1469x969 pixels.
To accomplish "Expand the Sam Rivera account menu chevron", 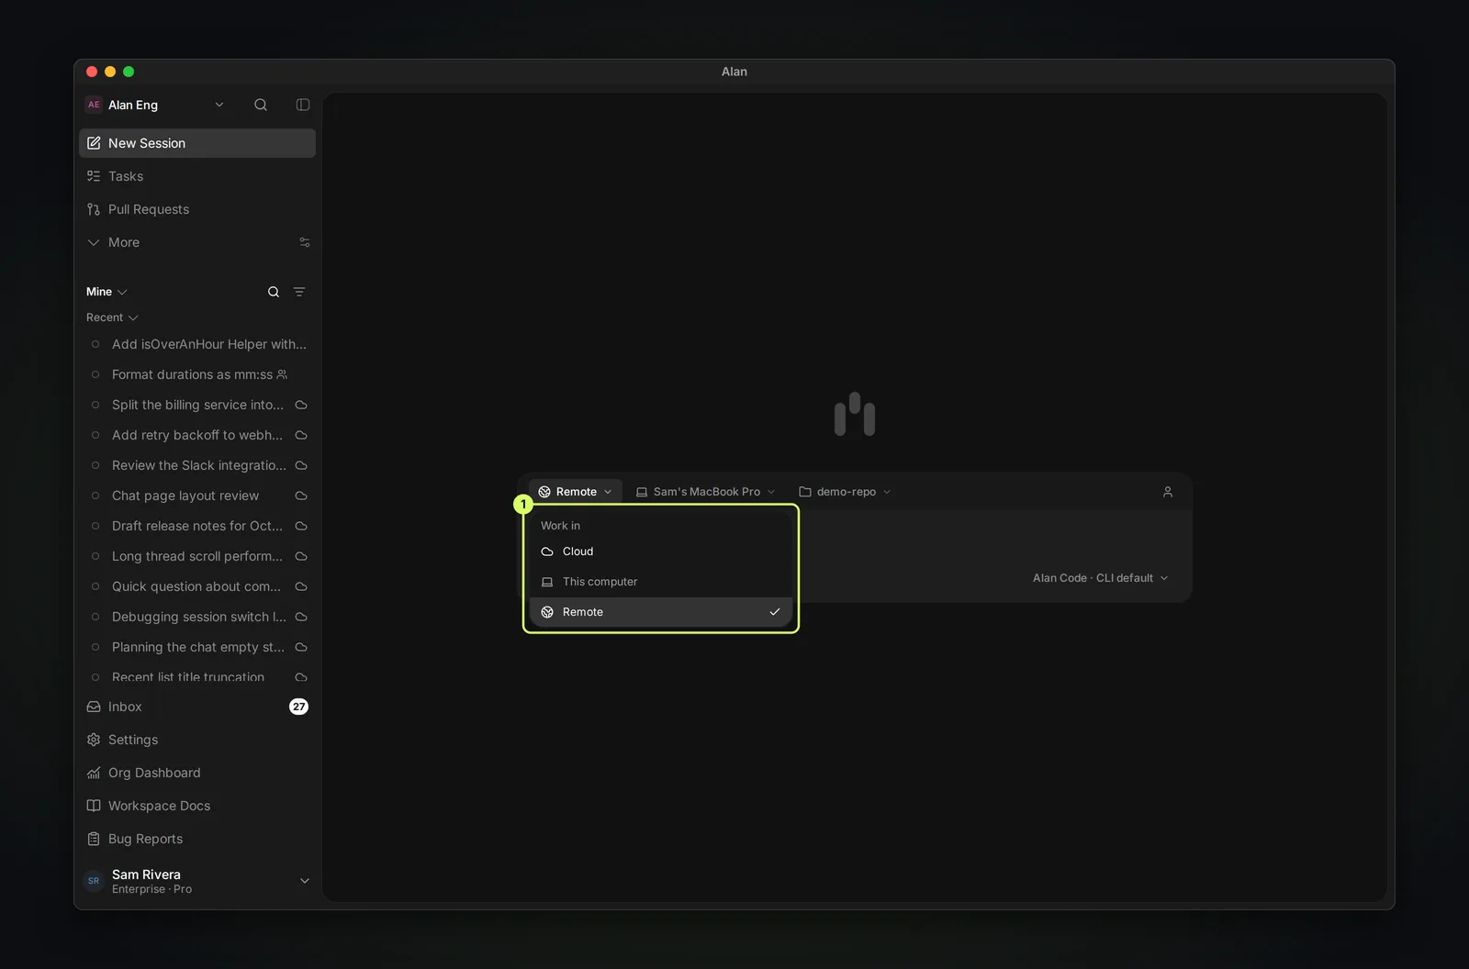I will coord(305,881).
